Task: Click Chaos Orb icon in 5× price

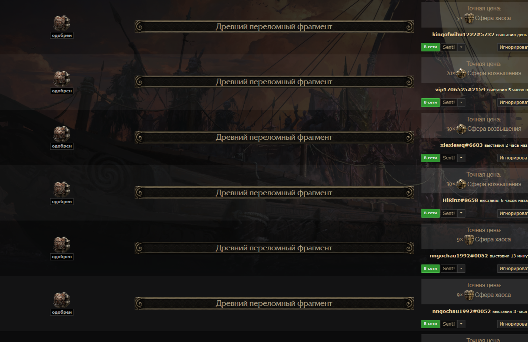Action: coord(469,18)
